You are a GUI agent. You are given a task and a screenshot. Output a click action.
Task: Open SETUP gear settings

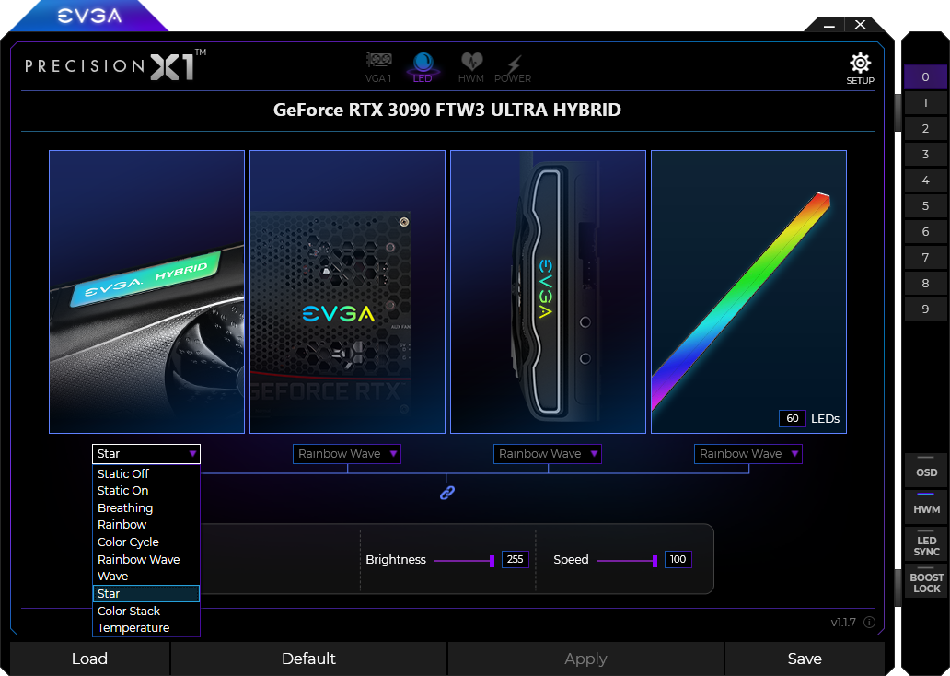[860, 68]
